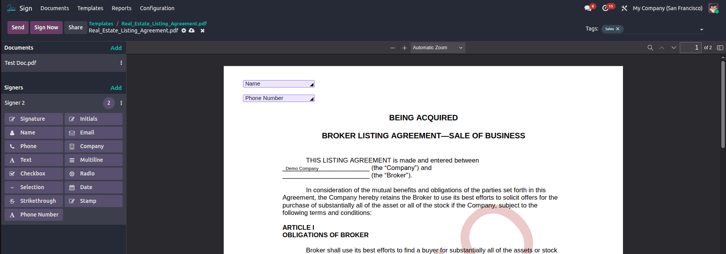
Task: Select the Test Doc.pdf document row
Action: pos(63,63)
